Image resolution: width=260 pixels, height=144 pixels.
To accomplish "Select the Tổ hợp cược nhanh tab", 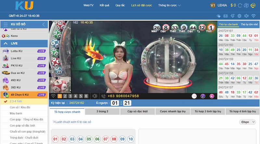I will point(67,112).
